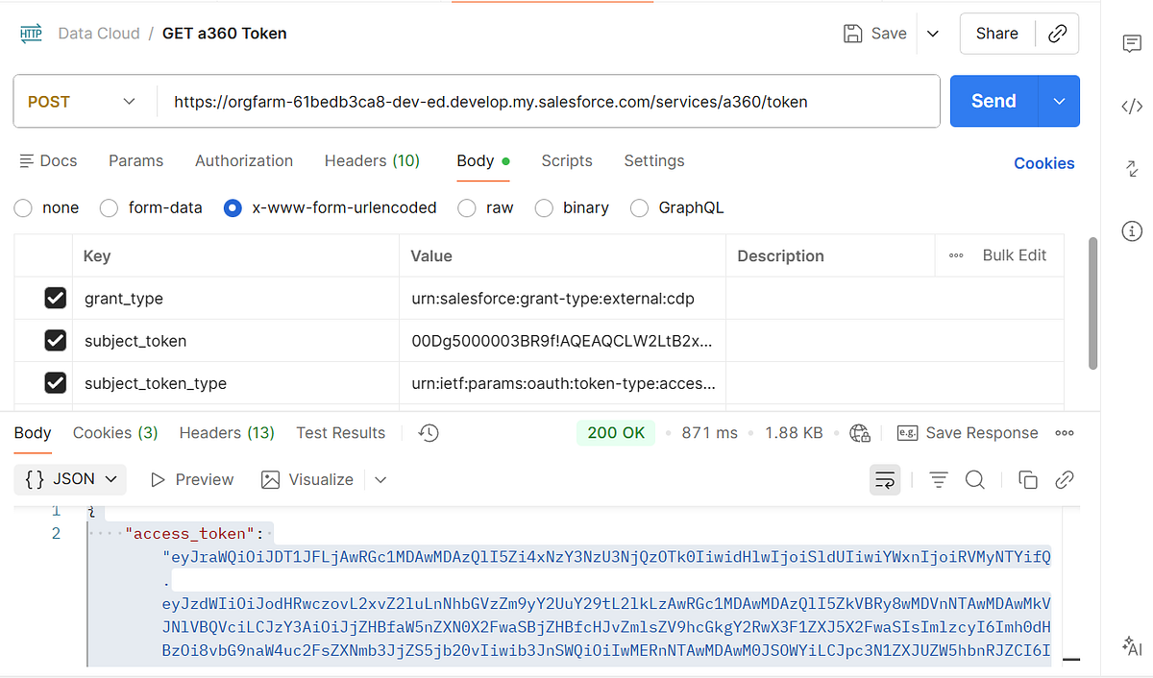Screen dimensions: 1153x678
Task: Click the request URL input field
Action: pyautogui.click(x=548, y=102)
